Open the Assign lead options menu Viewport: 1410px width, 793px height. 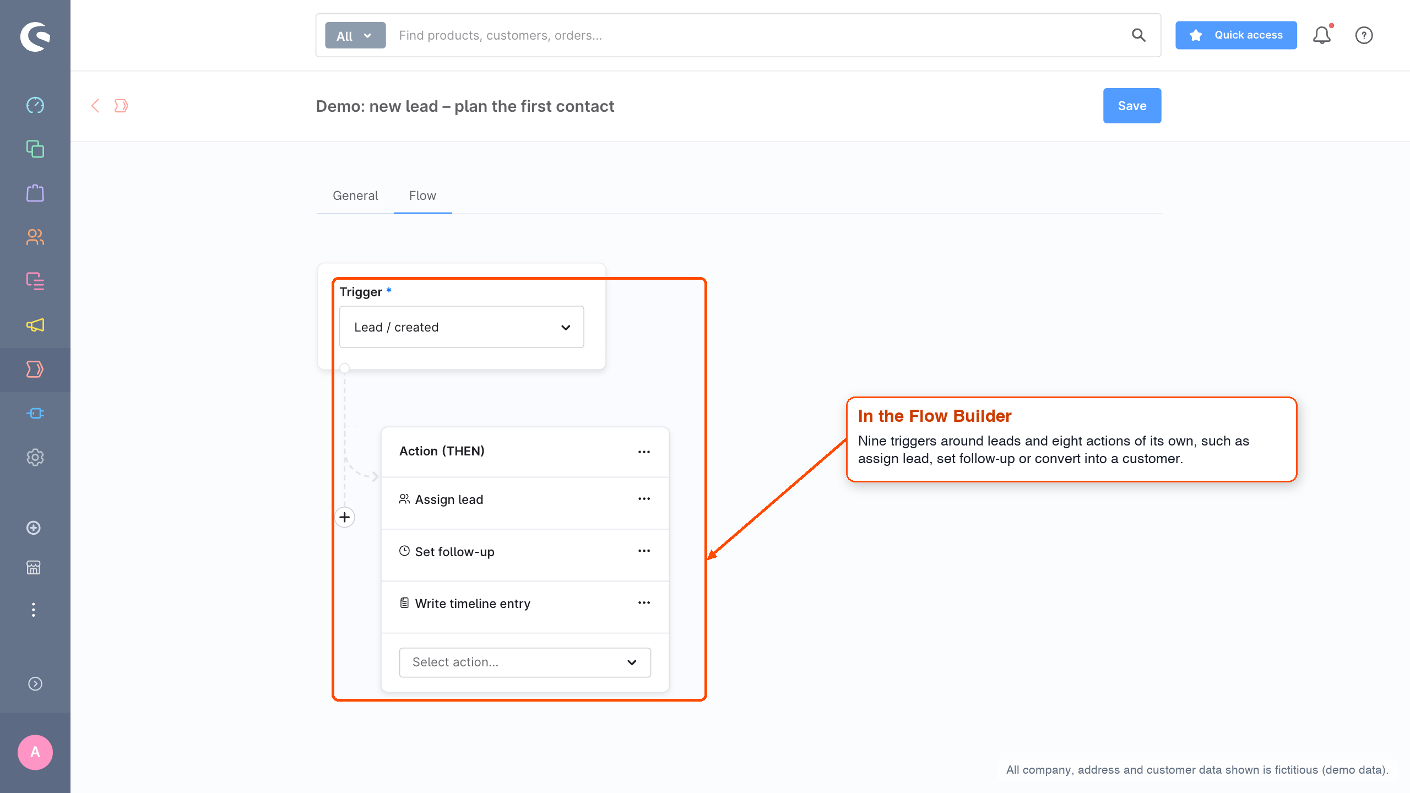point(644,499)
